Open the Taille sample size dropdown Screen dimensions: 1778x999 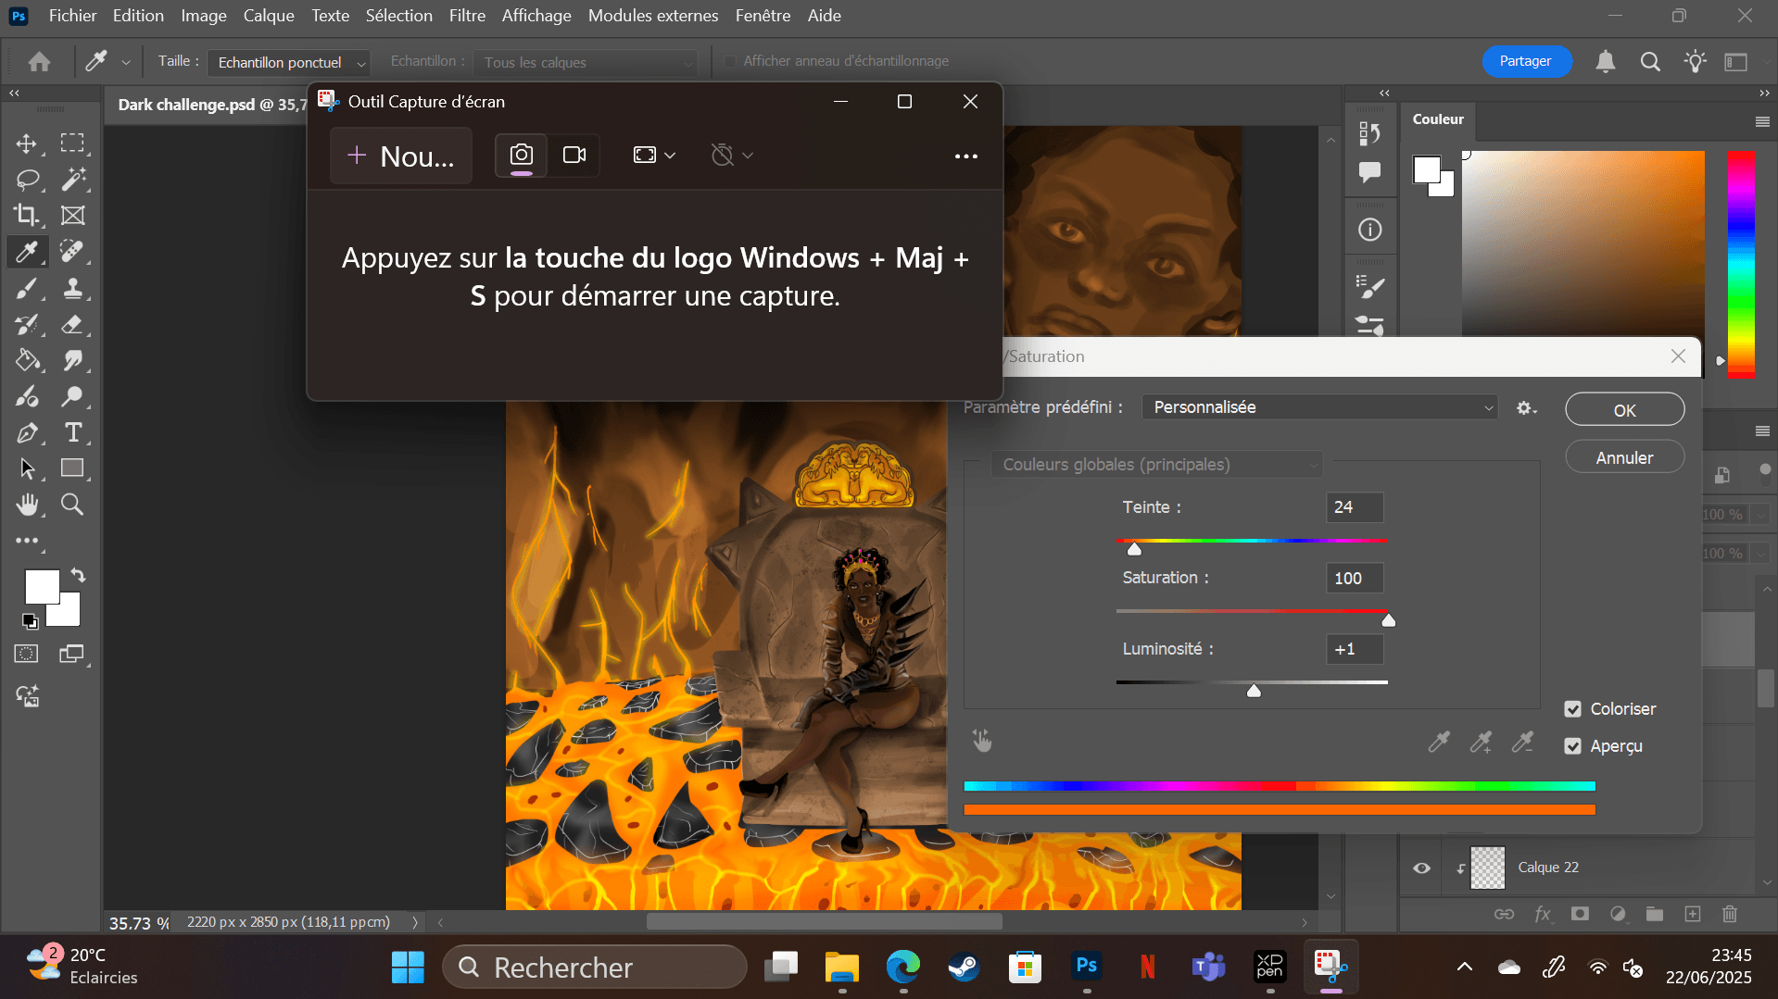(288, 62)
